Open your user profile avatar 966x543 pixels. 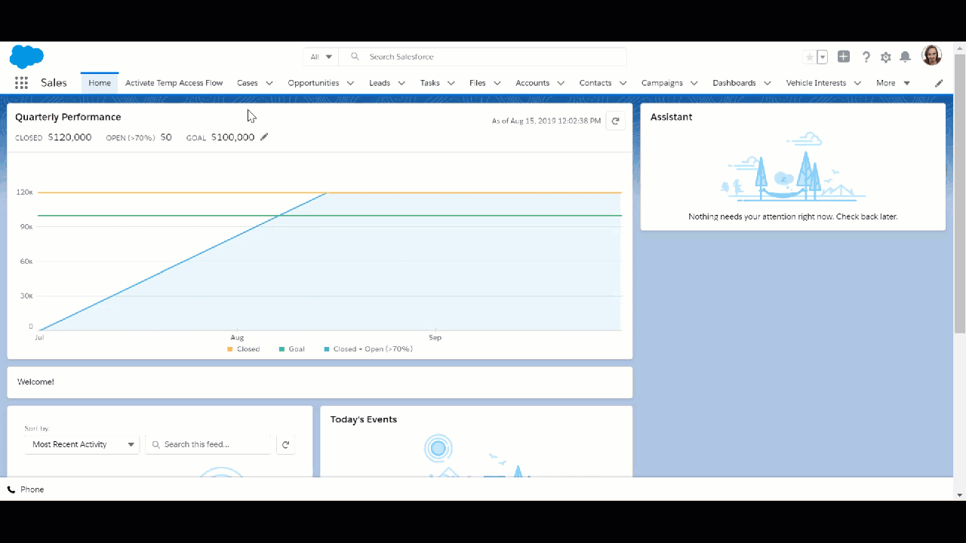(931, 55)
